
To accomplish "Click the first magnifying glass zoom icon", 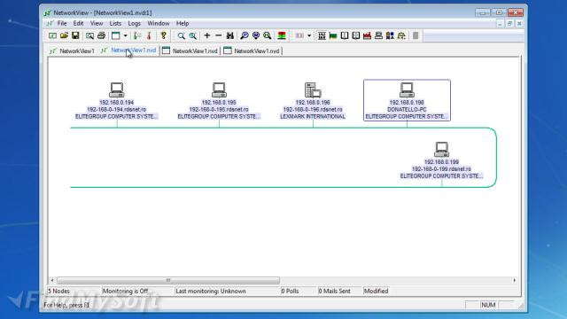I will click(x=181, y=35).
